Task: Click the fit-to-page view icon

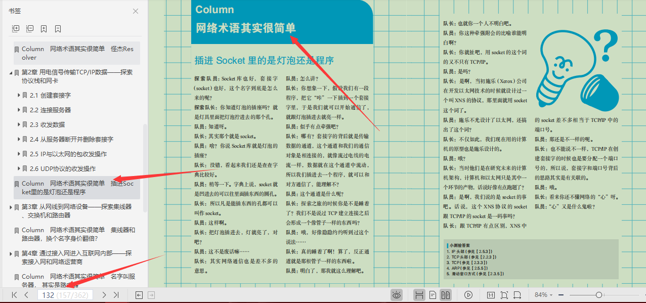Action: point(504,294)
